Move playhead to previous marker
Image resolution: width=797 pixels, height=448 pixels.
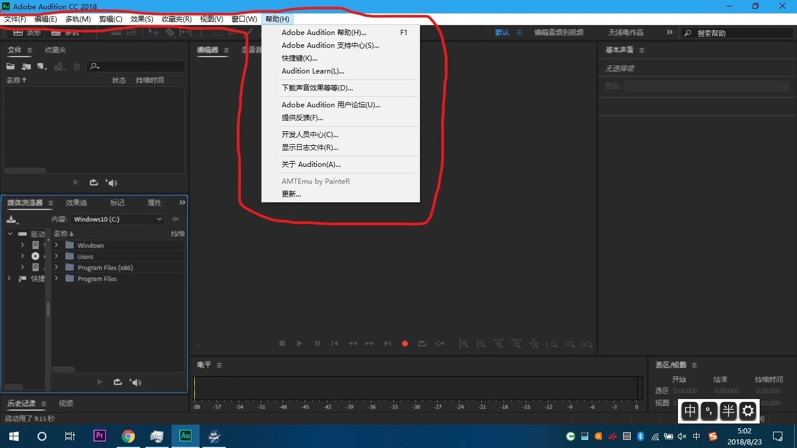[x=334, y=344]
